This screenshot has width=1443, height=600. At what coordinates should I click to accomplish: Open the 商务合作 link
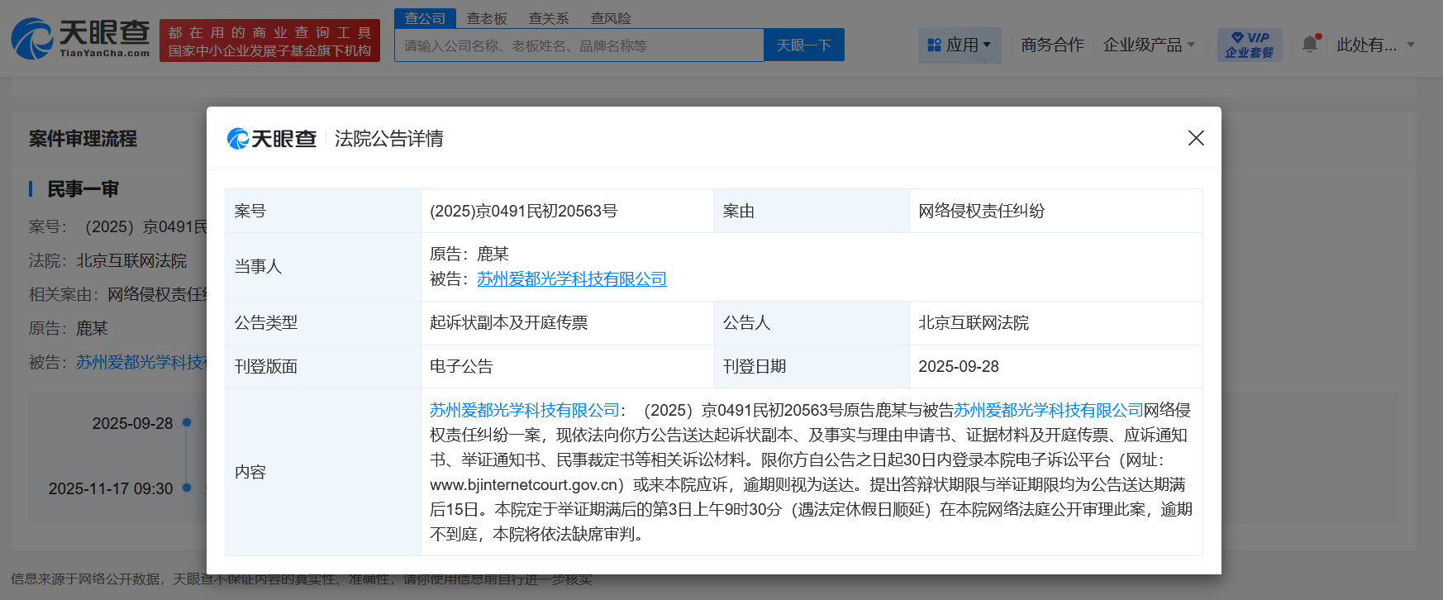[x=1052, y=45]
